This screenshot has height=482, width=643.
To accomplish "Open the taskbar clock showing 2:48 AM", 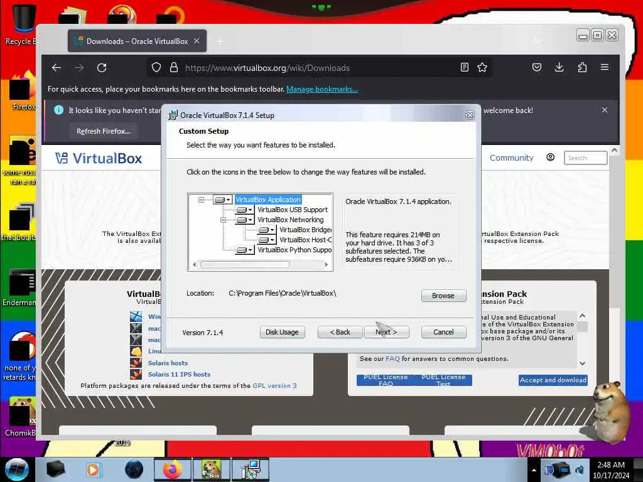I will [x=611, y=470].
